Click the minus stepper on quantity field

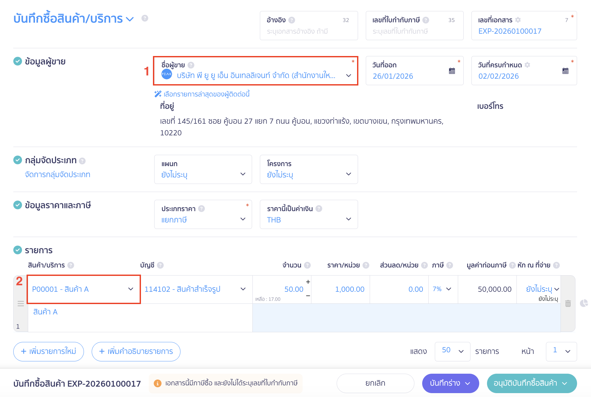(x=308, y=296)
